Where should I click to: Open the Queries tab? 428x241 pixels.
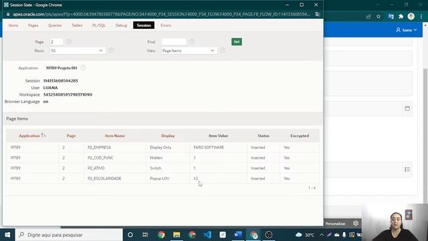point(55,25)
